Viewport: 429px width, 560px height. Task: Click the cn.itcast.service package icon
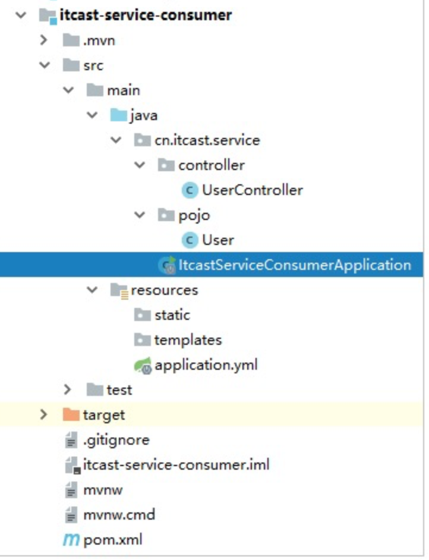coord(143,140)
